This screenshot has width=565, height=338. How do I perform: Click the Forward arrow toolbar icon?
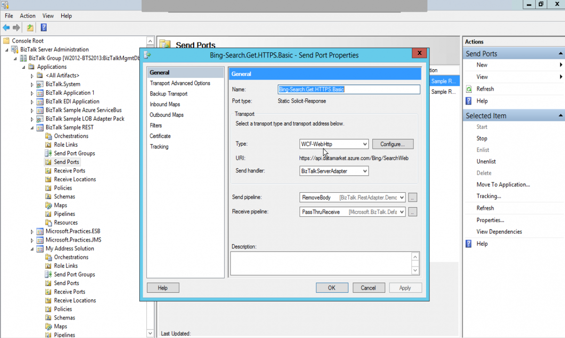pyautogui.click(x=16, y=28)
